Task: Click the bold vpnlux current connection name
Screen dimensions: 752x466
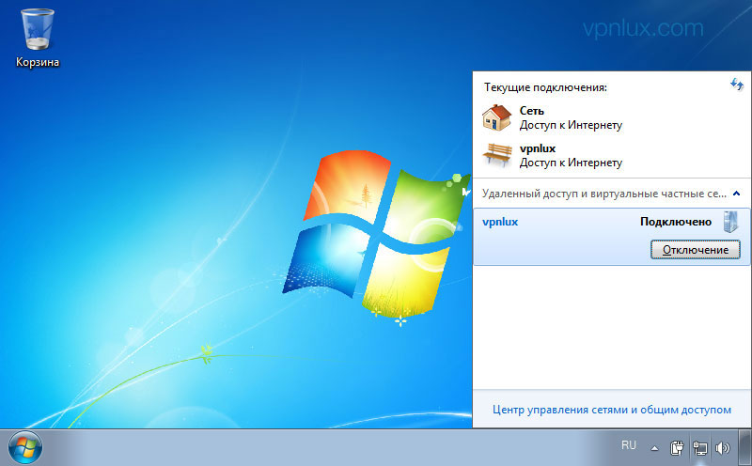Action: (x=537, y=148)
